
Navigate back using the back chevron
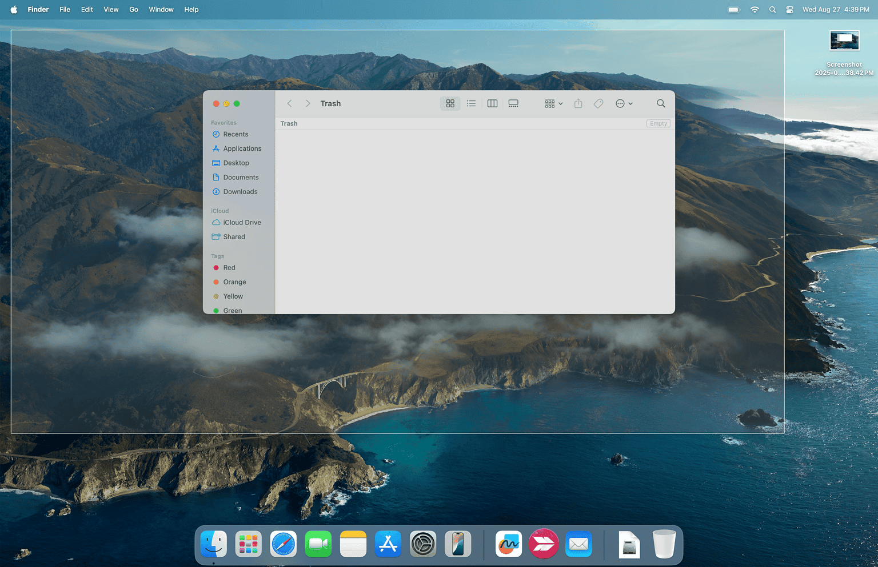pos(289,103)
